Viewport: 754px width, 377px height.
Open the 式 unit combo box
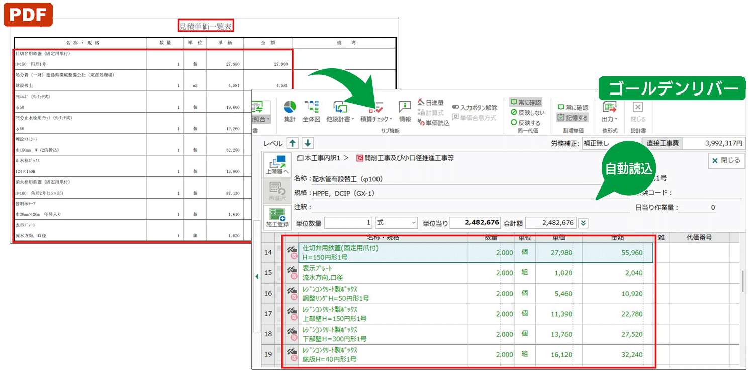396,222
